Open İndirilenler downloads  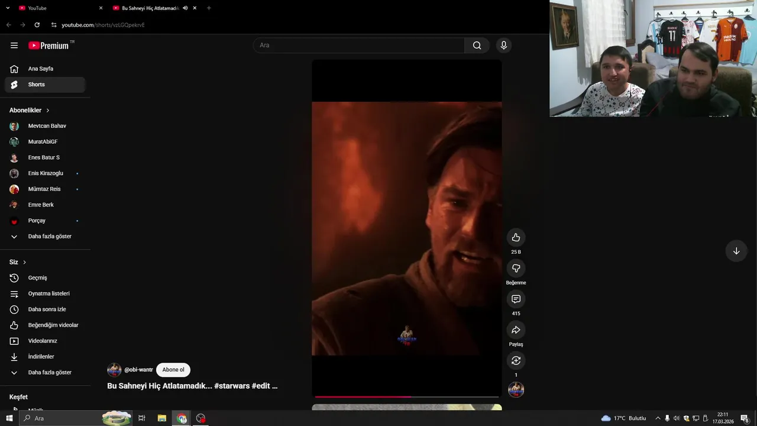click(x=45, y=357)
